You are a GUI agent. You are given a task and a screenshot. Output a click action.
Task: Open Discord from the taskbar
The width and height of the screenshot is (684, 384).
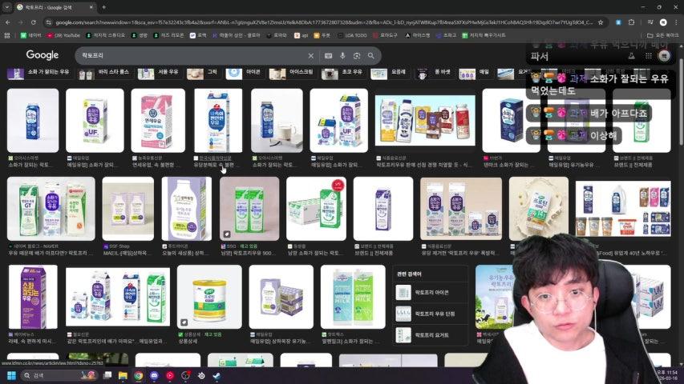point(155,375)
